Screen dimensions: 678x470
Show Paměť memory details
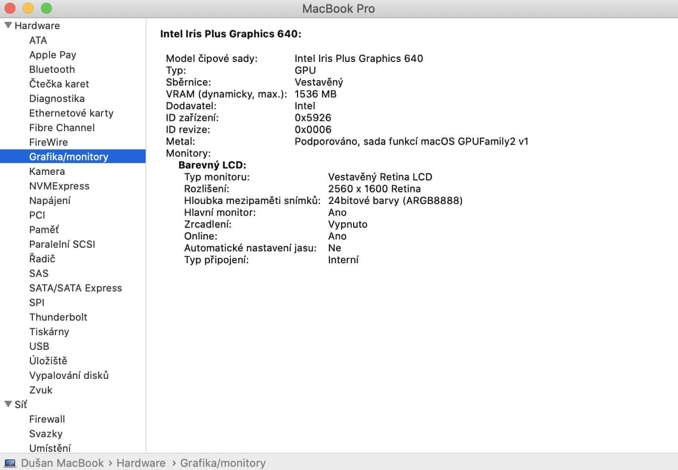pos(44,230)
